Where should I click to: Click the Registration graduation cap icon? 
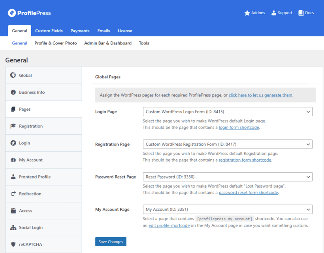pos(13,126)
